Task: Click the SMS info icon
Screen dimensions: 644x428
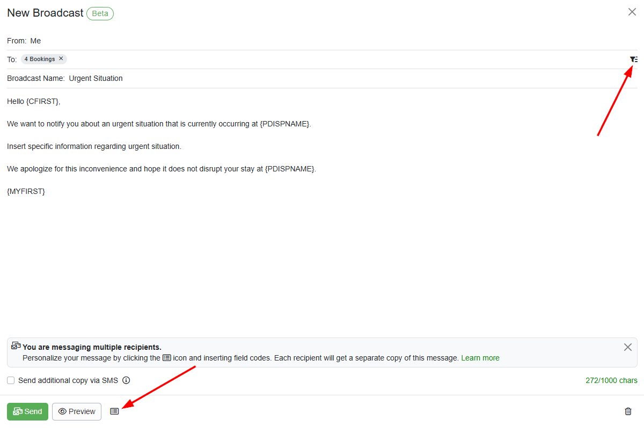Action: pos(126,380)
